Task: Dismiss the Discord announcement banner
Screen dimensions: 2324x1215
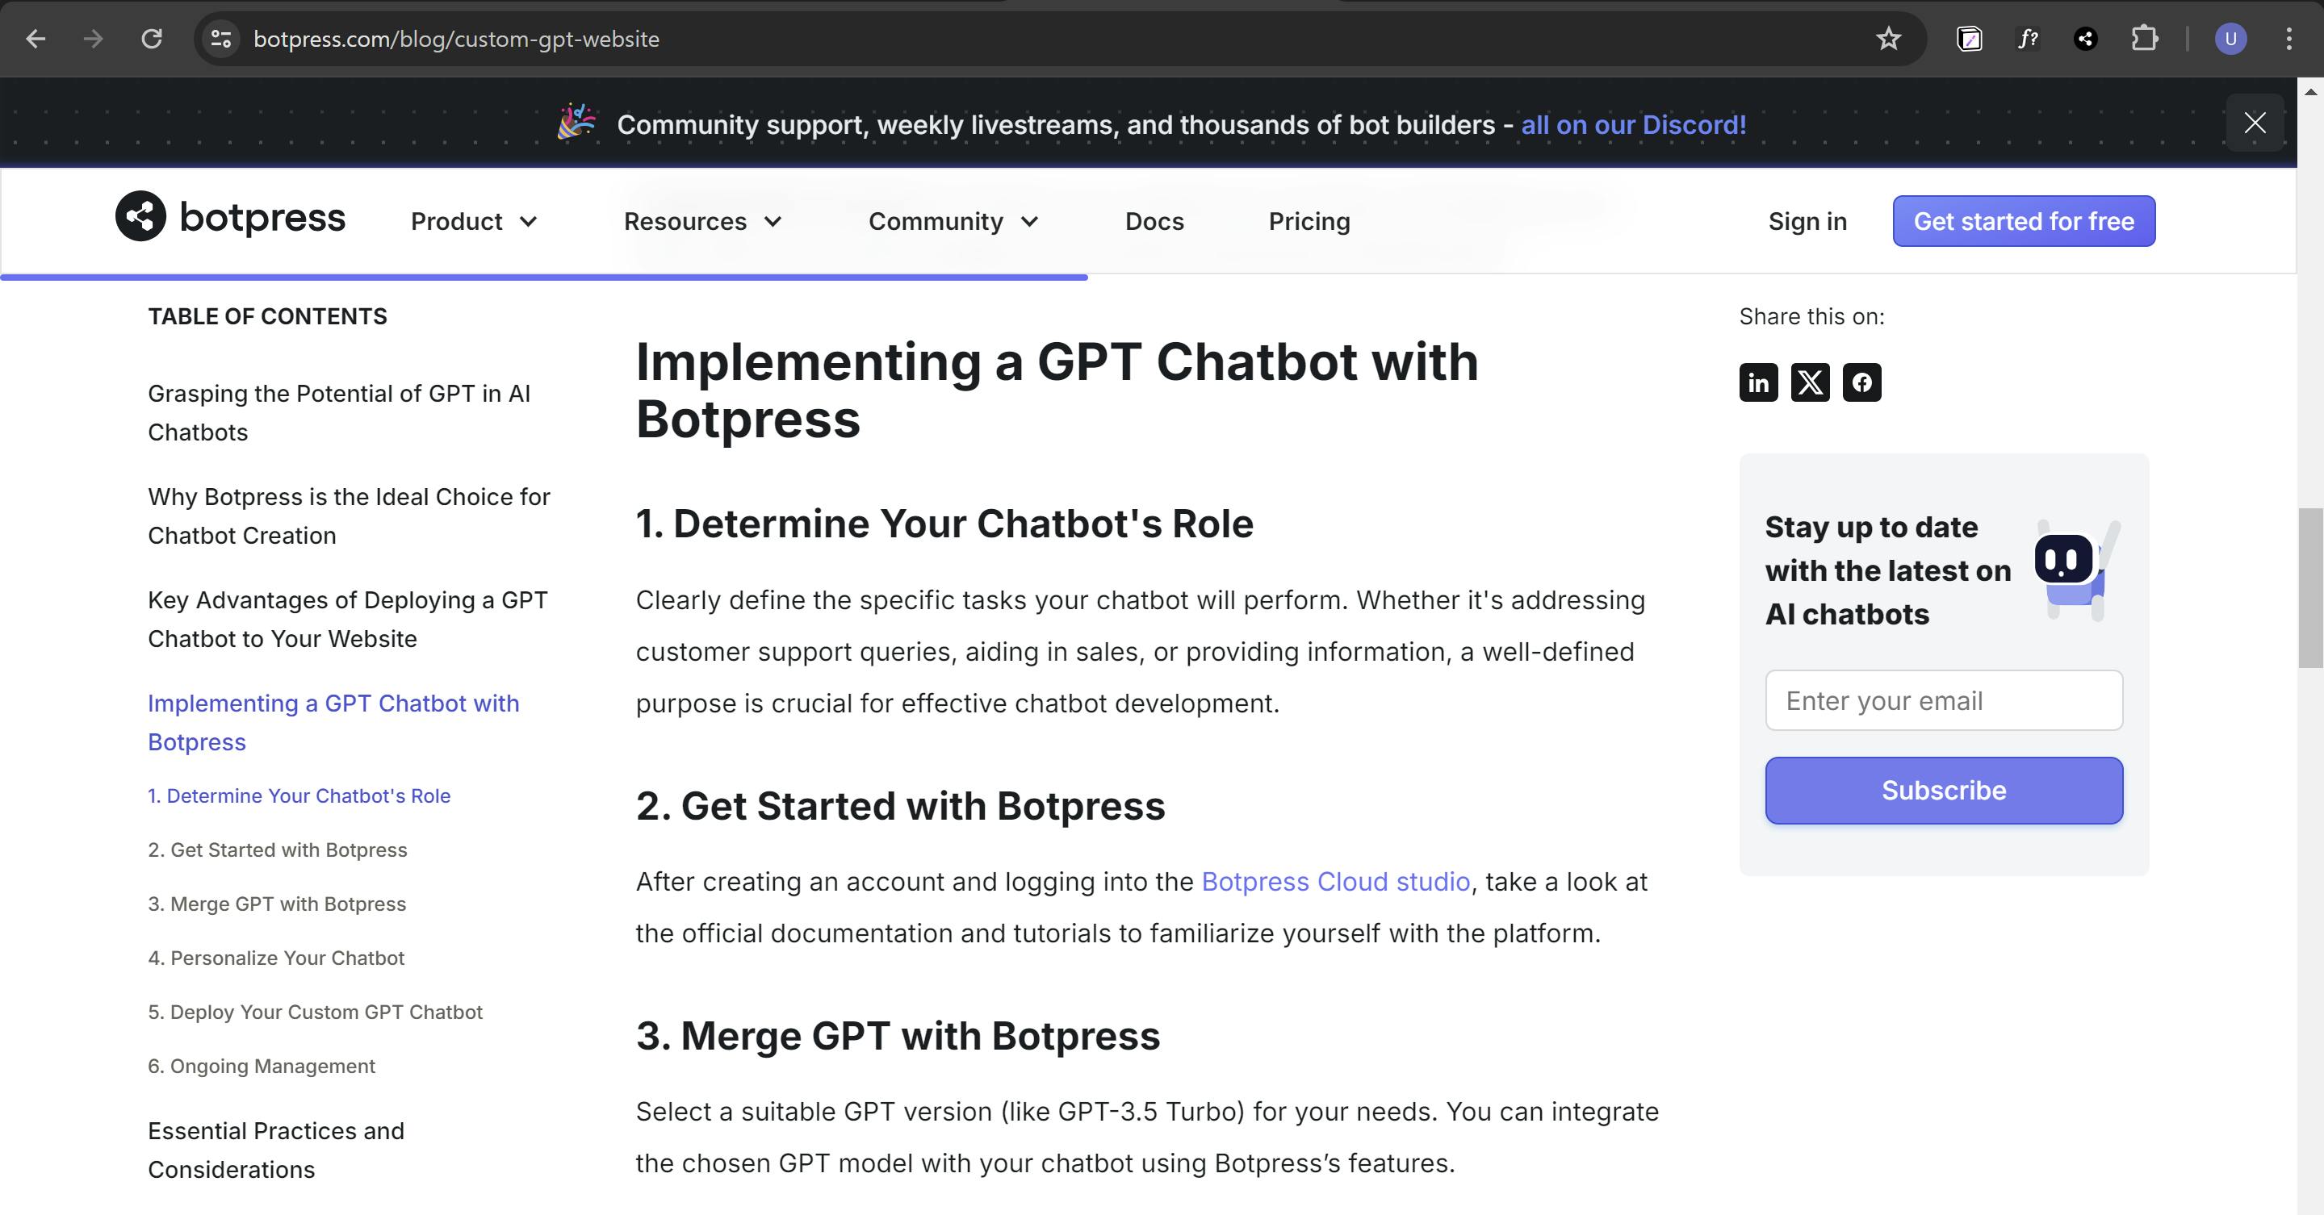Action: pos(2255,123)
